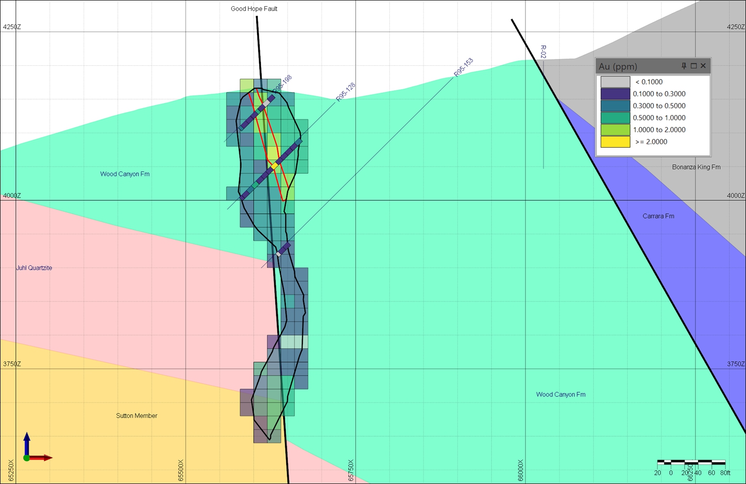Pin the Au (ppm) legend panel
Image resolution: width=746 pixels, height=484 pixels.
(x=684, y=66)
